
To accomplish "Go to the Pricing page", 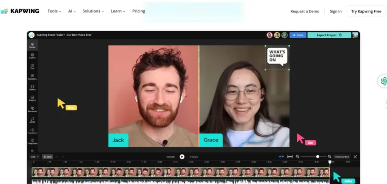I will coord(139,11).
